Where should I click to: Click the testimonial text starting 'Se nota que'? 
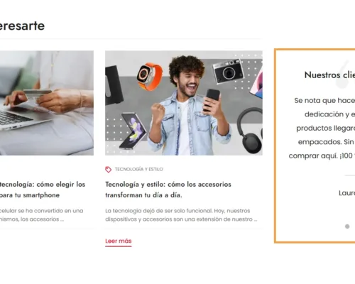click(x=322, y=128)
